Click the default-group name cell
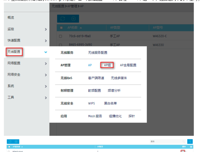 pyautogui.click(x=18, y=151)
